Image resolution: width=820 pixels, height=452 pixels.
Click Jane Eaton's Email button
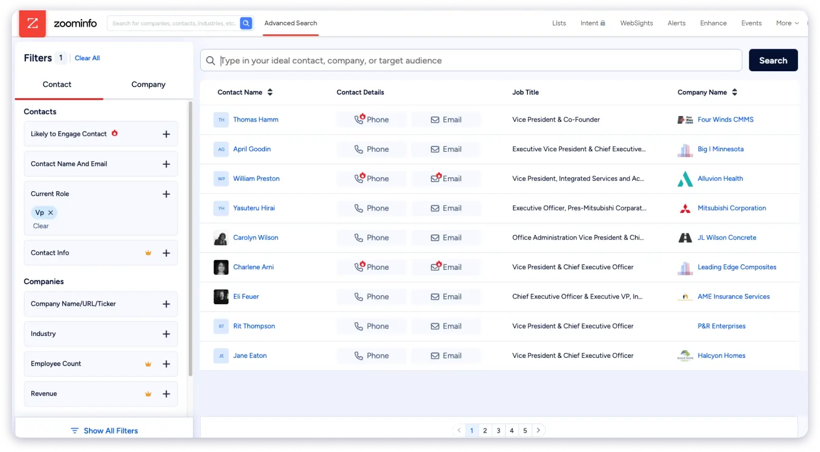point(446,356)
